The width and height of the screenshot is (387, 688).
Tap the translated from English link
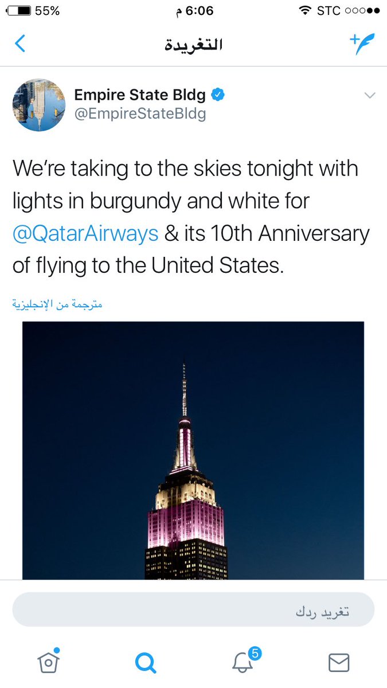[57, 304]
